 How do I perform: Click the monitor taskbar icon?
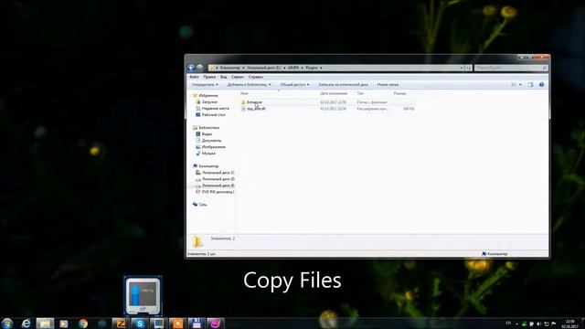pos(158,324)
